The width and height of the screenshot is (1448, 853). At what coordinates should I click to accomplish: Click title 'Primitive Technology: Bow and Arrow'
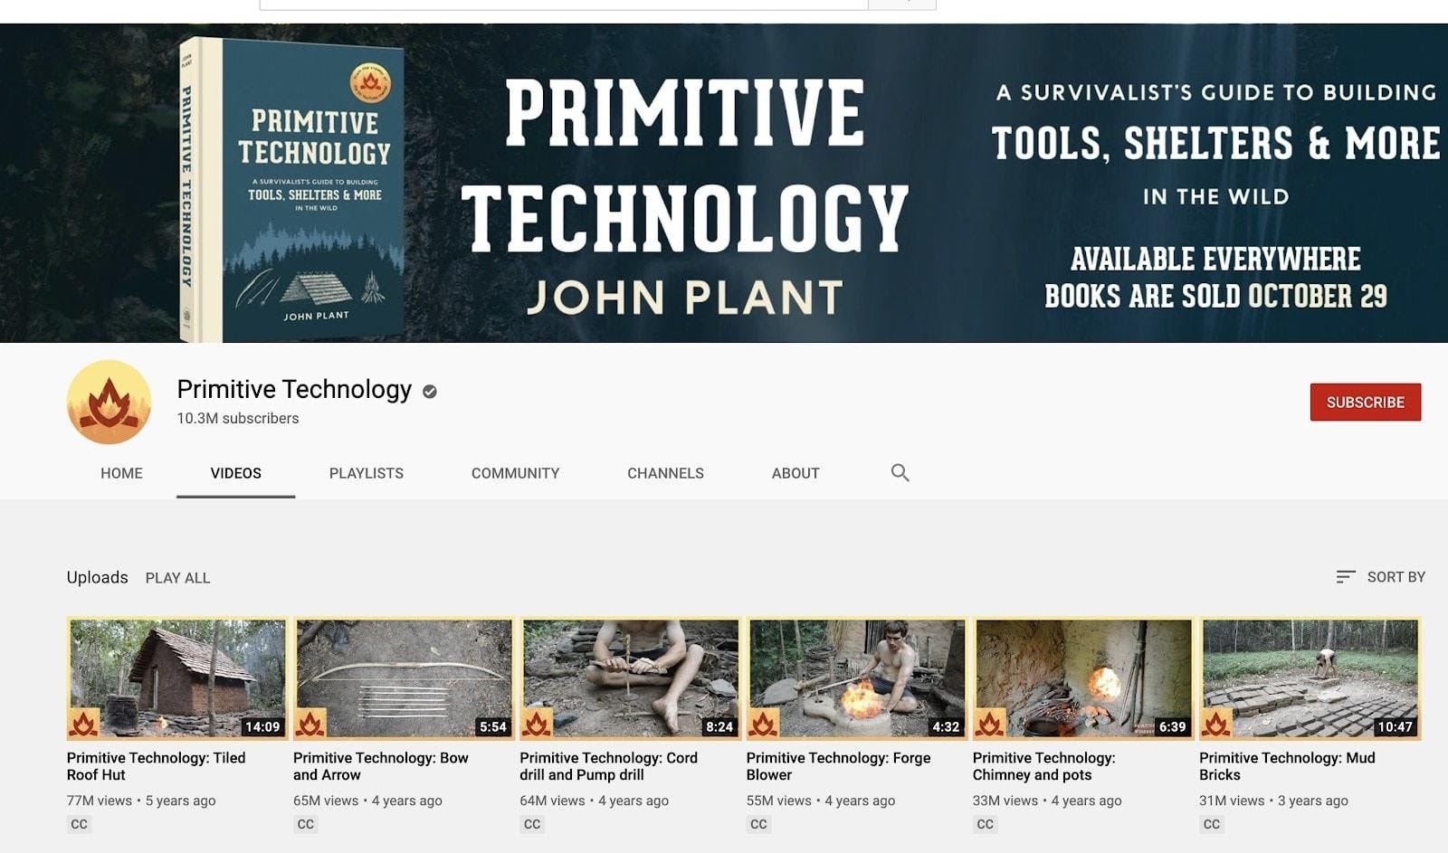coord(381,766)
